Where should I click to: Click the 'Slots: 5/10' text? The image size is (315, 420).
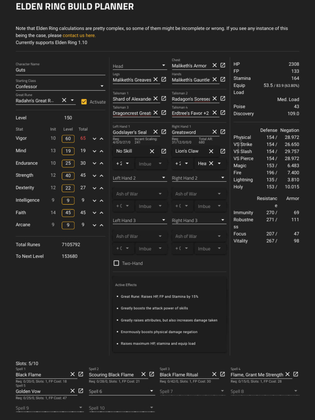27,363
